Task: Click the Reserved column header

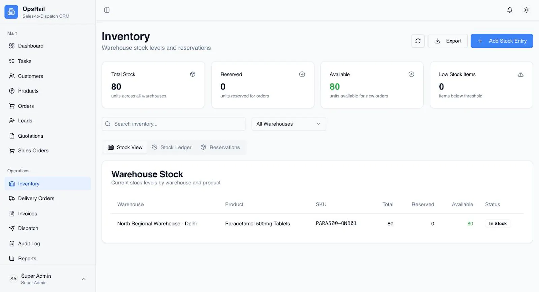Action: 423,204
